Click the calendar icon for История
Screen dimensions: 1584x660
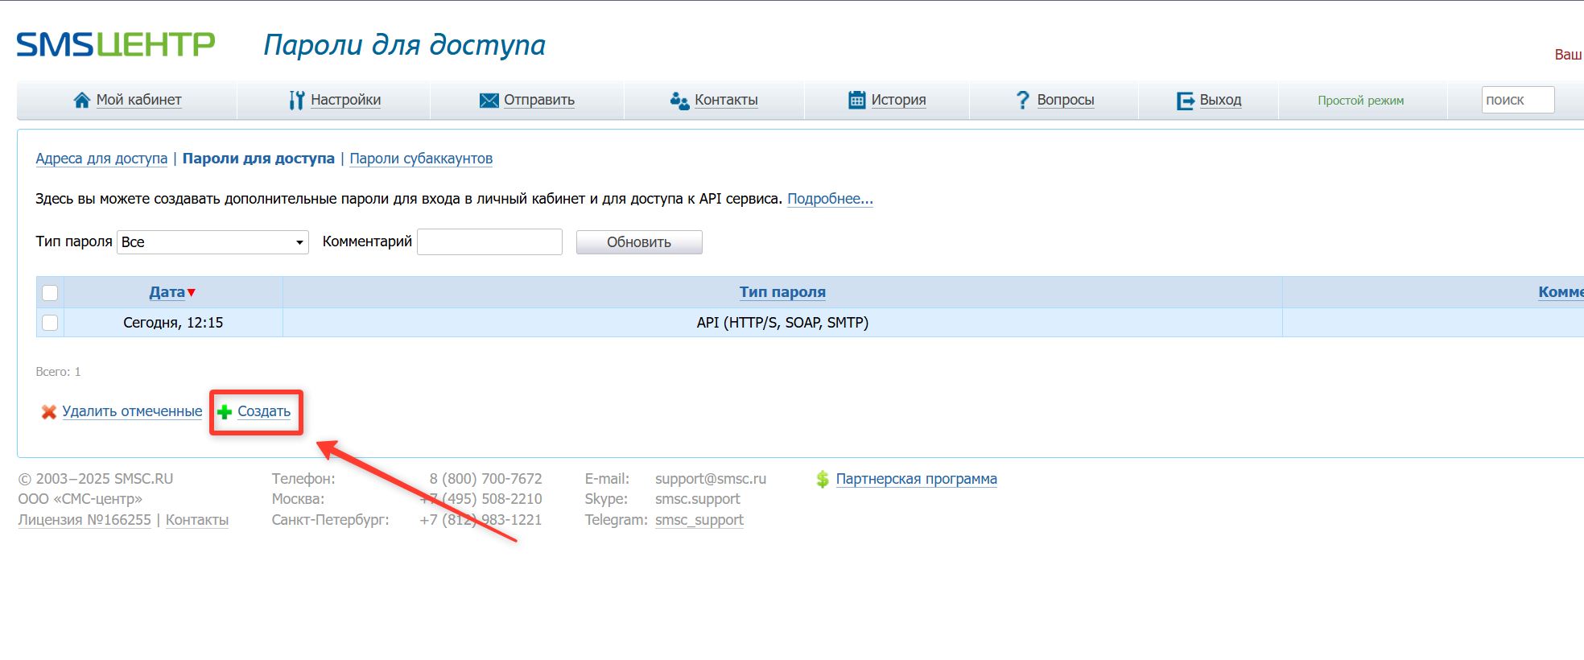coord(856,100)
